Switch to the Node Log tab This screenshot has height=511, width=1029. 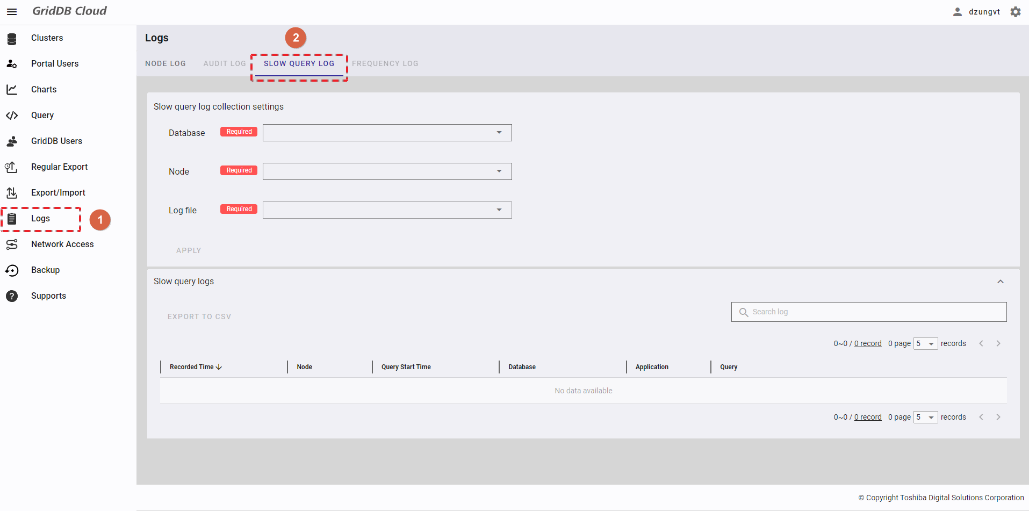[x=165, y=63]
